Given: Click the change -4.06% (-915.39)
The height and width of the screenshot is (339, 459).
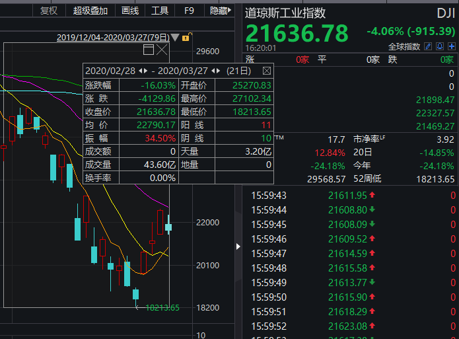Looking at the screenshot, I should (411, 31).
